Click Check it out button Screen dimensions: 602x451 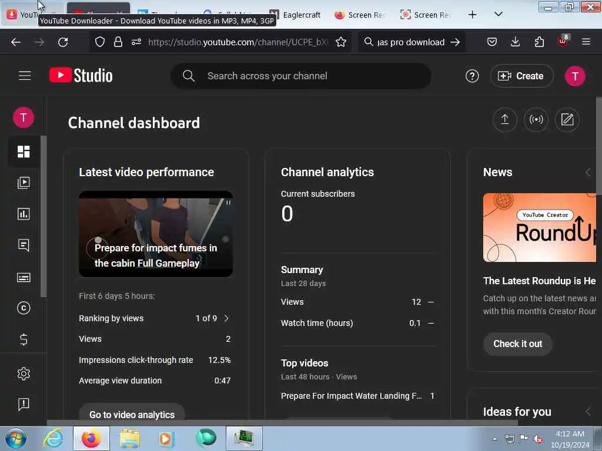[x=517, y=344]
